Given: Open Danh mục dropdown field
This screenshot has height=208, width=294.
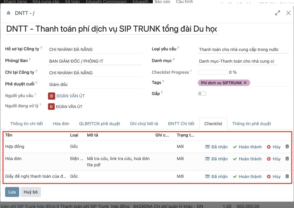Looking at the screenshot, I should (x=238, y=61).
